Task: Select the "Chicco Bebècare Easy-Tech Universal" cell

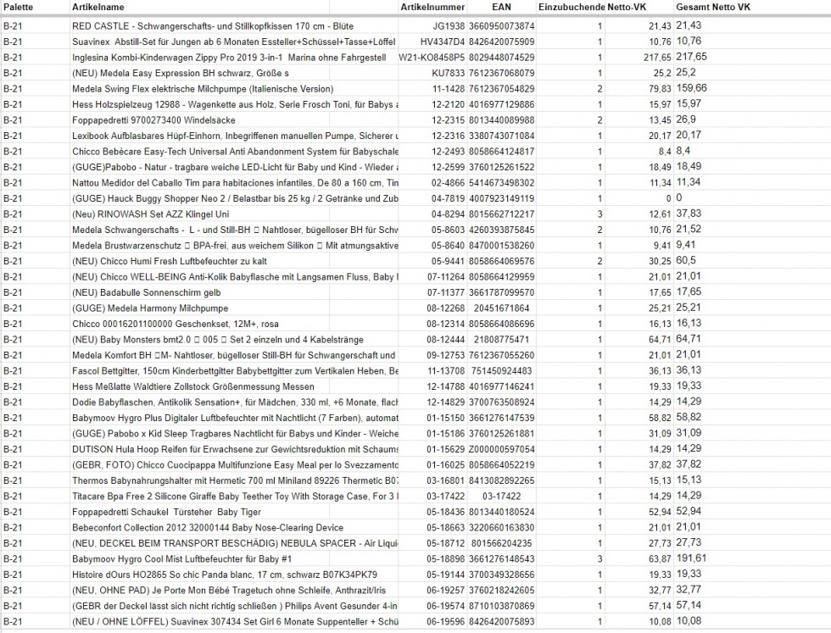Action: (x=236, y=152)
